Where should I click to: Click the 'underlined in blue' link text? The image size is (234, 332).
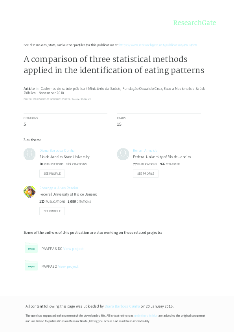pos(146,315)
